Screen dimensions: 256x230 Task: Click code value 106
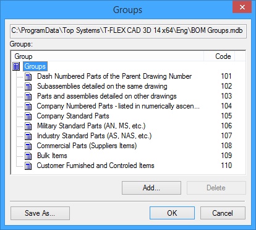click(x=226, y=126)
